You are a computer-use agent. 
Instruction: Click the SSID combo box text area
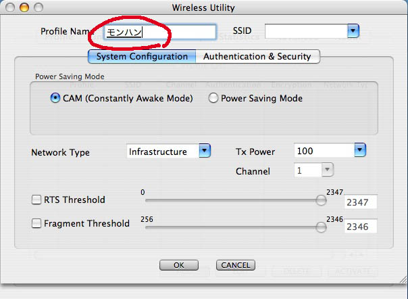pos(305,31)
